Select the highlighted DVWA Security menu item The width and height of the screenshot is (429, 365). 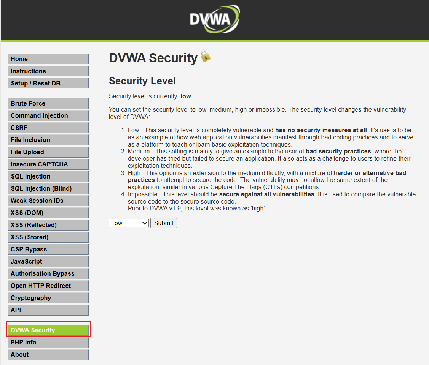48,330
